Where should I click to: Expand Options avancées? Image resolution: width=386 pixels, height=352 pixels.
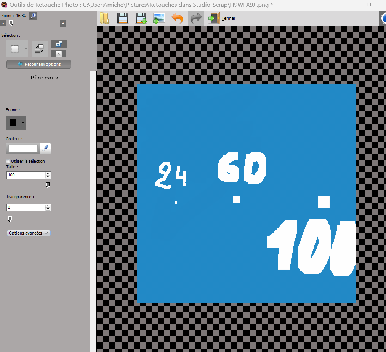click(29, 233)
